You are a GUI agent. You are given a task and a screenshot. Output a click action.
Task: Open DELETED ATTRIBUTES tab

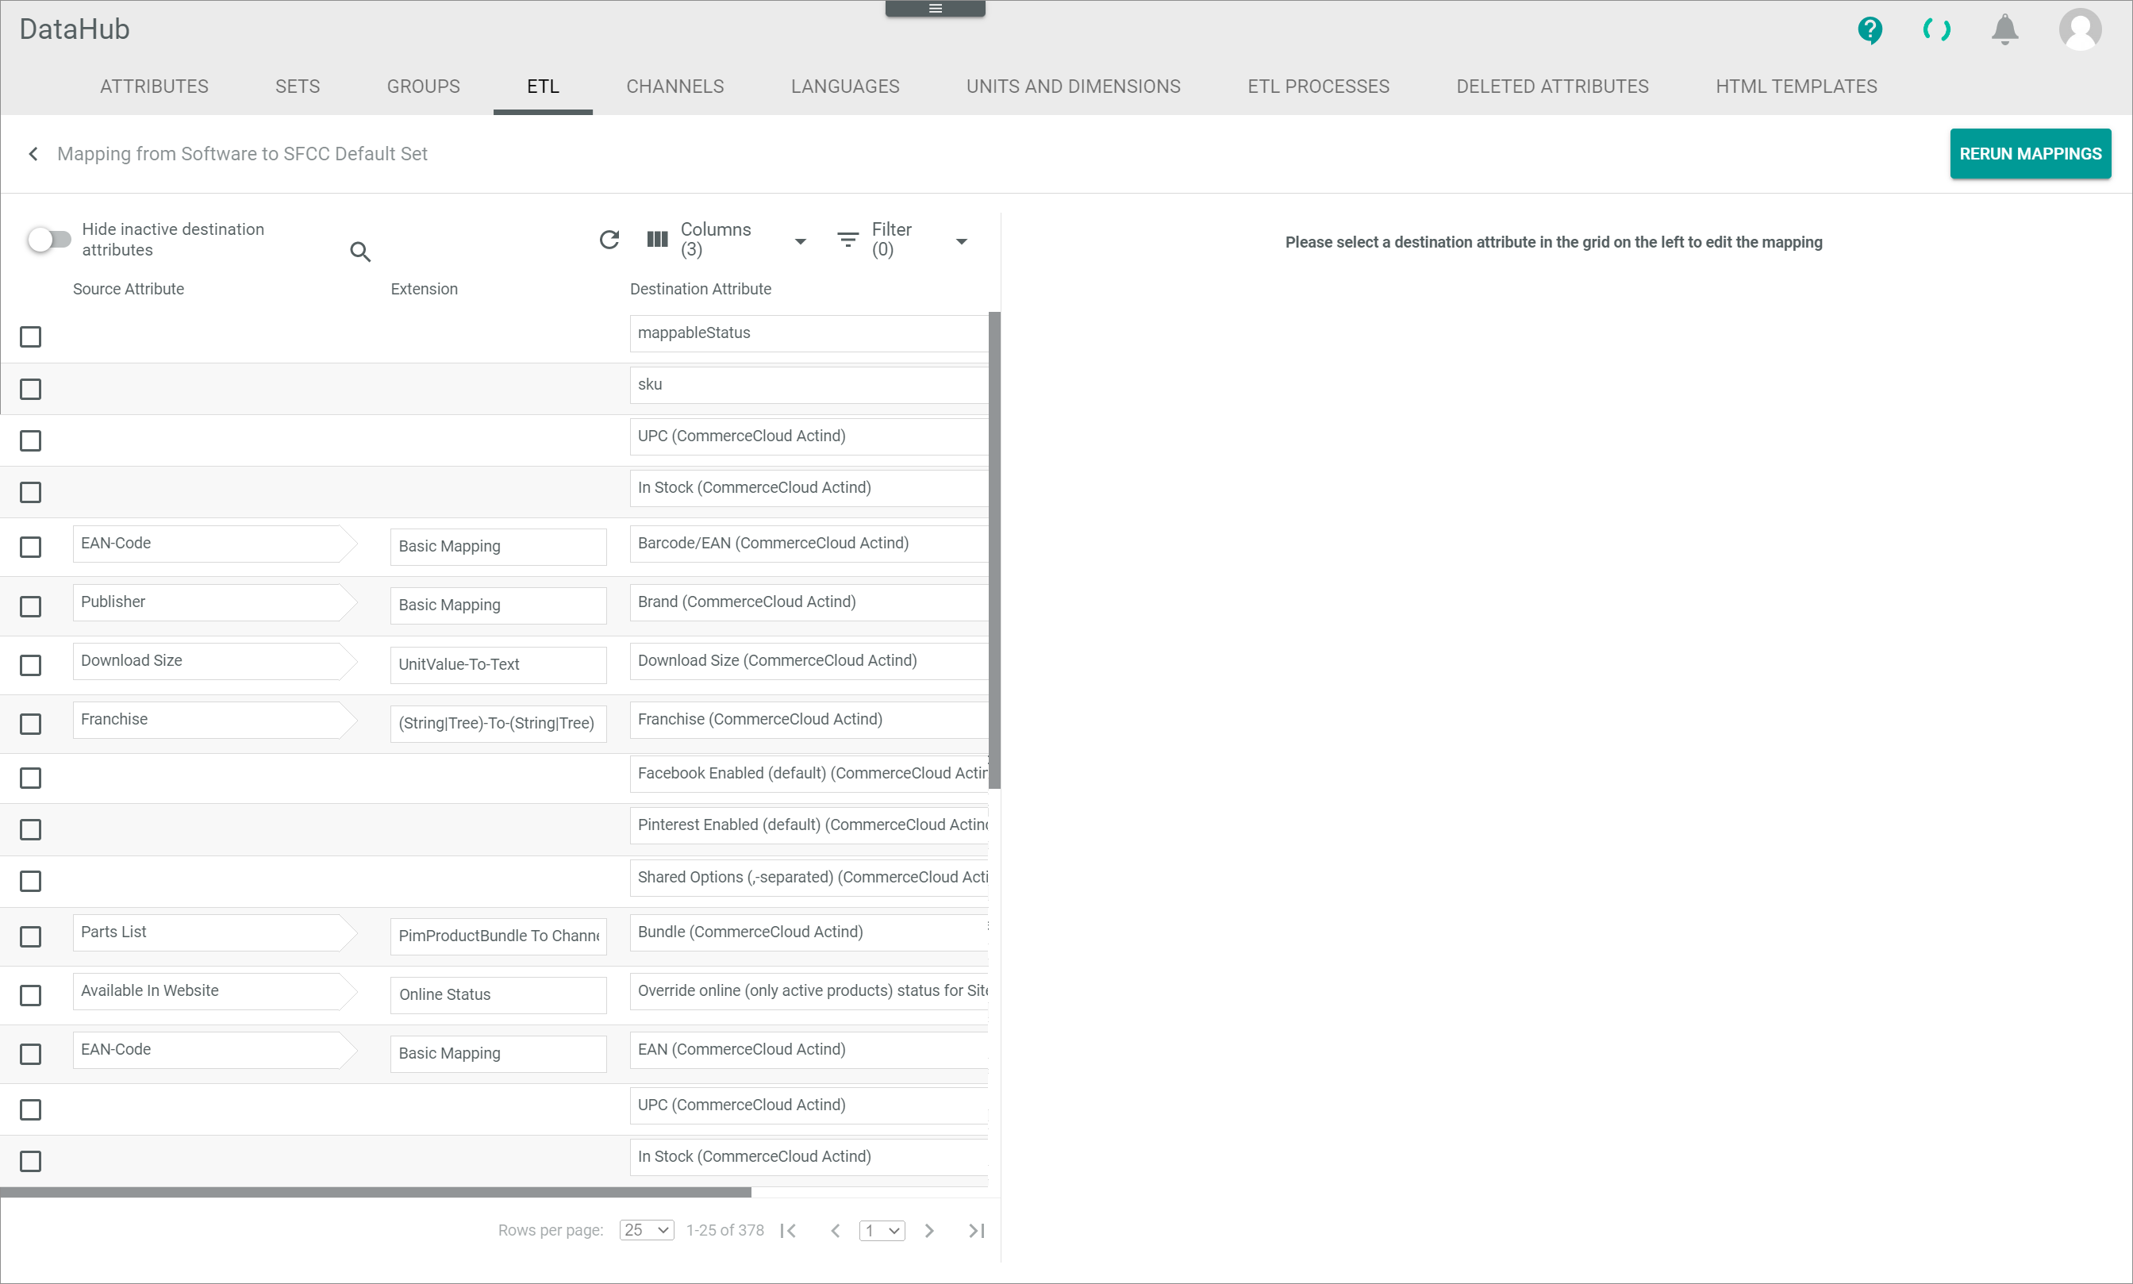1552,86
